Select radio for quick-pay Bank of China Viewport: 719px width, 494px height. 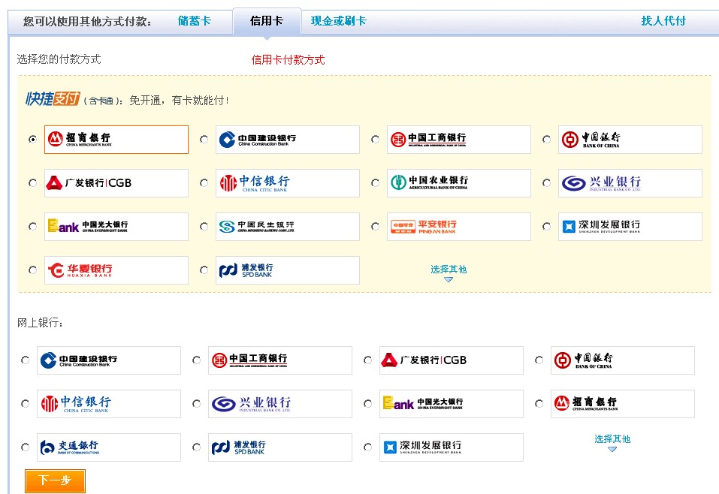tap(547, 140)
